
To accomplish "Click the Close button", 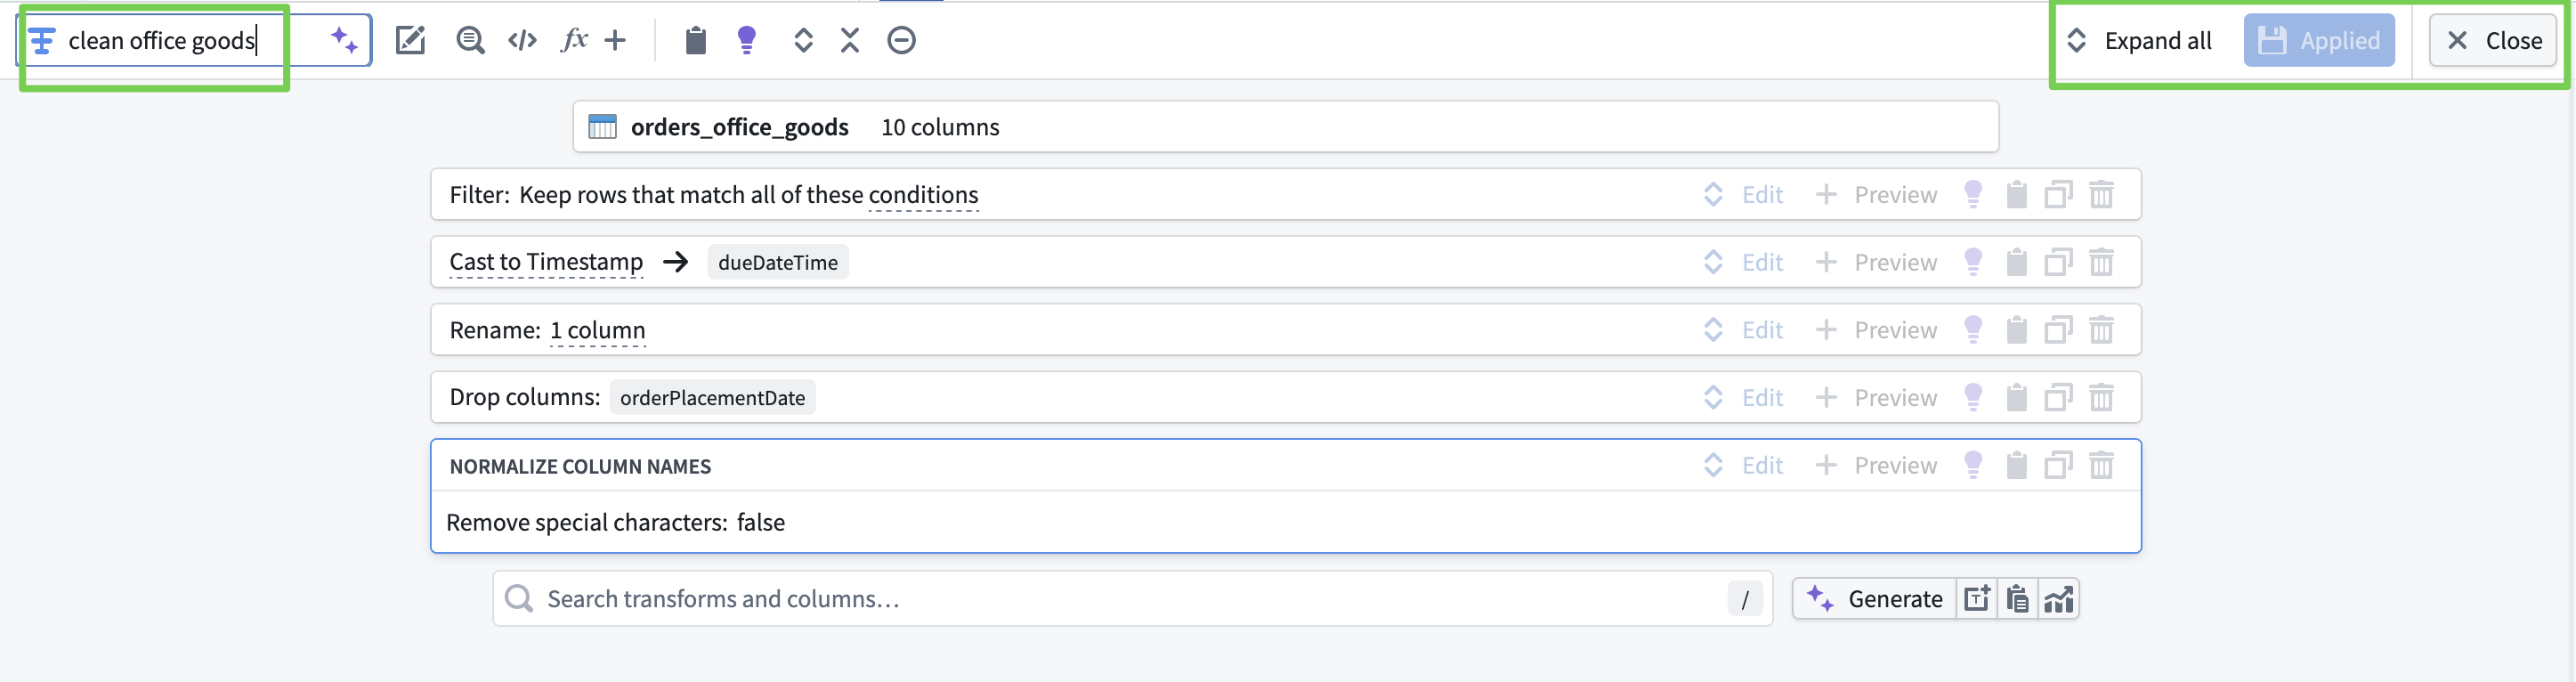I will 2493,40.
